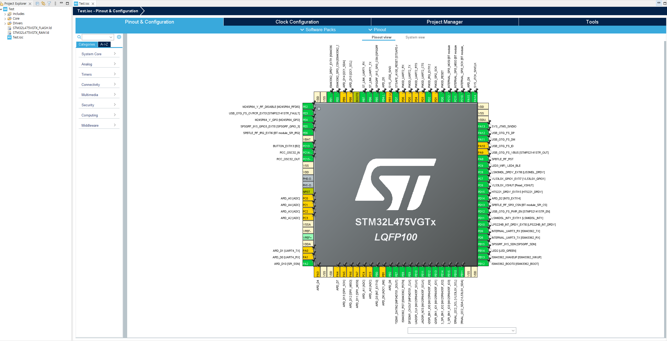Click the peripheral search input field

[x=98, y=37]
